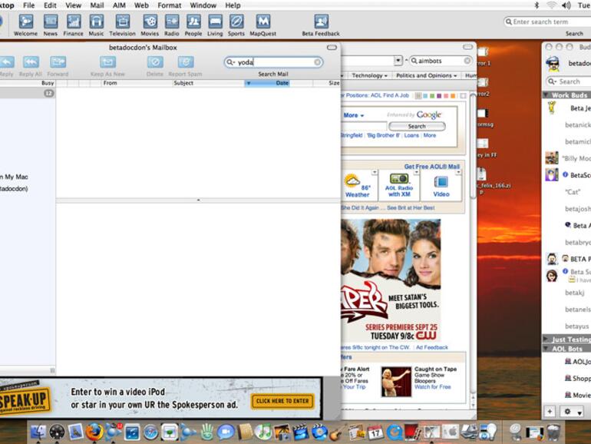Open the More dropdown near Google search
This screenshot has height=444, width=591.
tap(354, 115)
